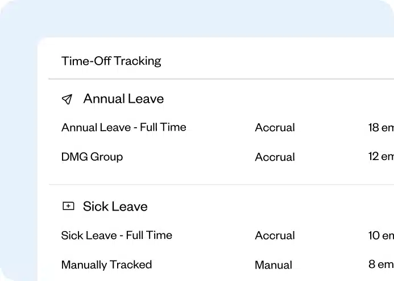Screen dimensions: 394x281
Task: Open the Sick Leave - Full Time policy
Action: pyautogui.click(x=117, y=235)
